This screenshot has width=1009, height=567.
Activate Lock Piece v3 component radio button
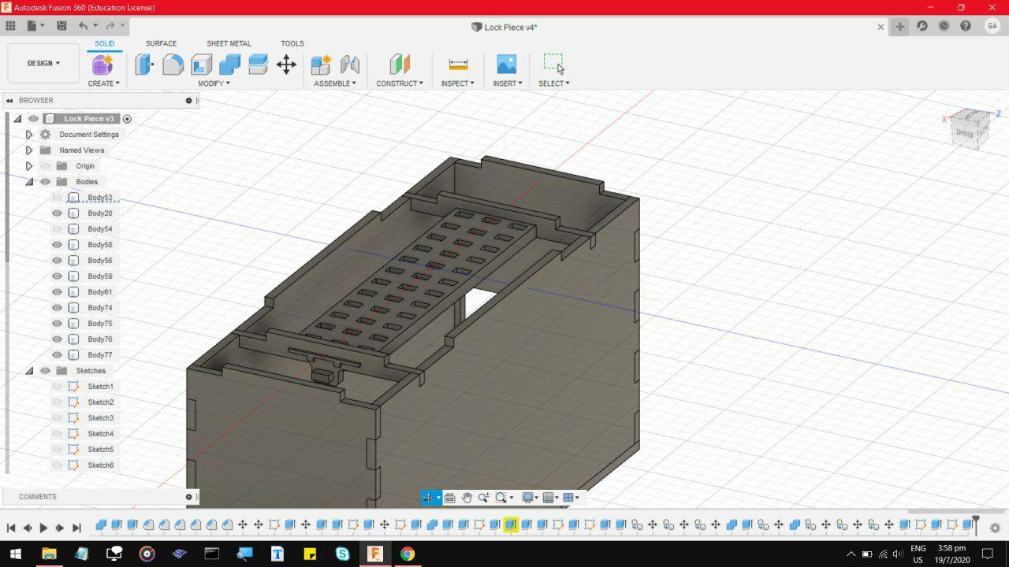pyautogui.click(x=127, y=119)
